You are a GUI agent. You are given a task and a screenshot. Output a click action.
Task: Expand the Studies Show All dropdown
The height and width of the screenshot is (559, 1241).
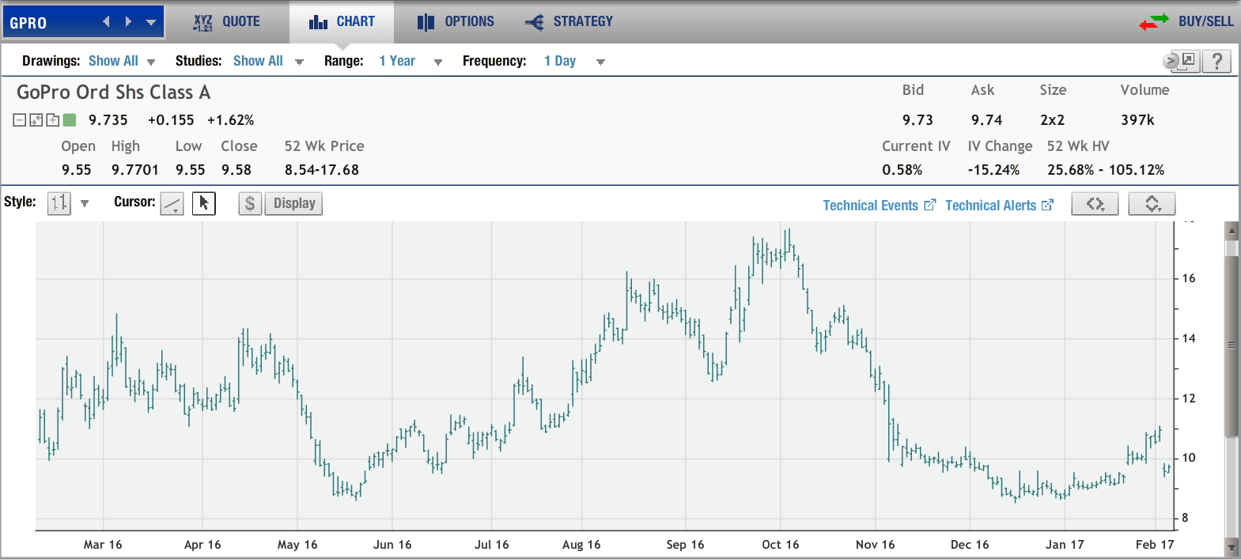(268, 61)
